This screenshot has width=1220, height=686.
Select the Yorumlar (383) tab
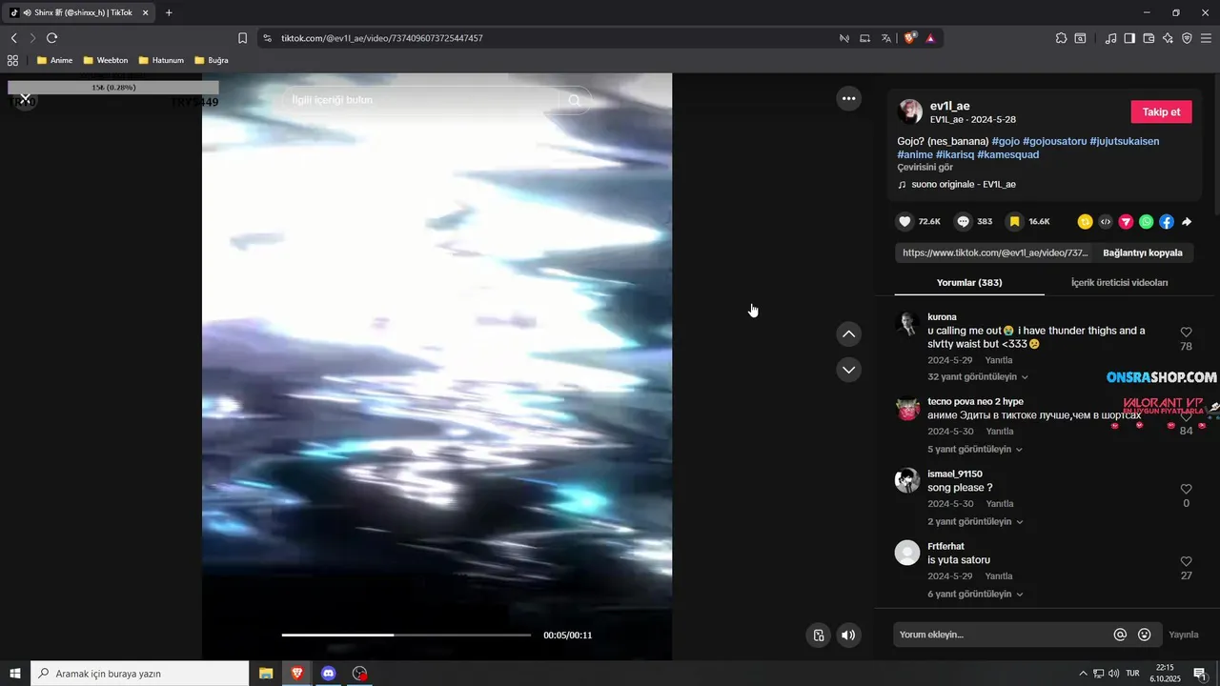pyautogui.click(x=969, y=282)
